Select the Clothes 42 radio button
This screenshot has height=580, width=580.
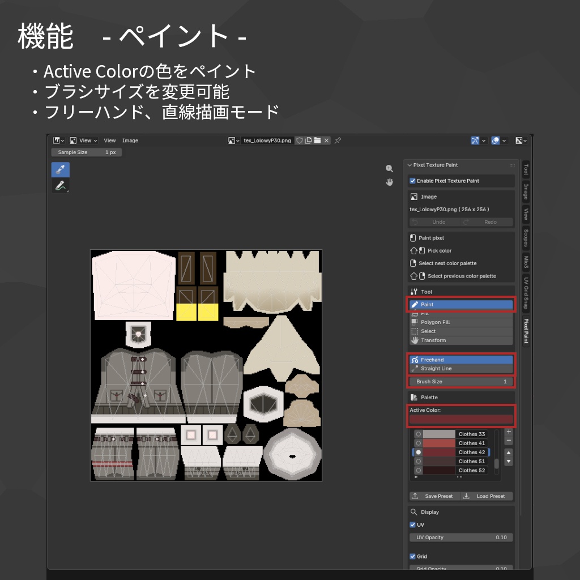pos(419,452)
